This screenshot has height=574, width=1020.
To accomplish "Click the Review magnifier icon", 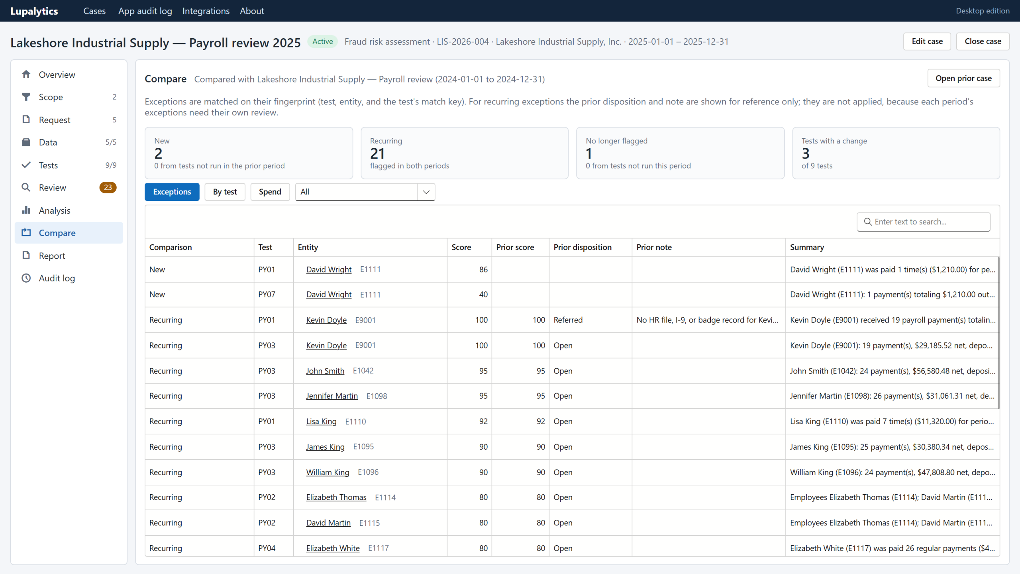I will pyautogui.click(x=26, y=187).
